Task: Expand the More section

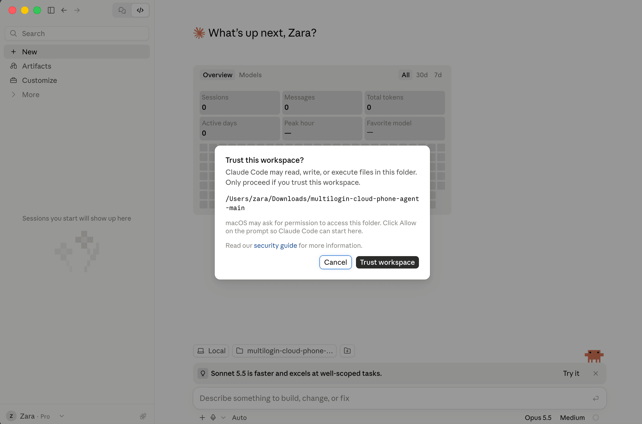Action: pyautogui.click(x=77, y=95)
